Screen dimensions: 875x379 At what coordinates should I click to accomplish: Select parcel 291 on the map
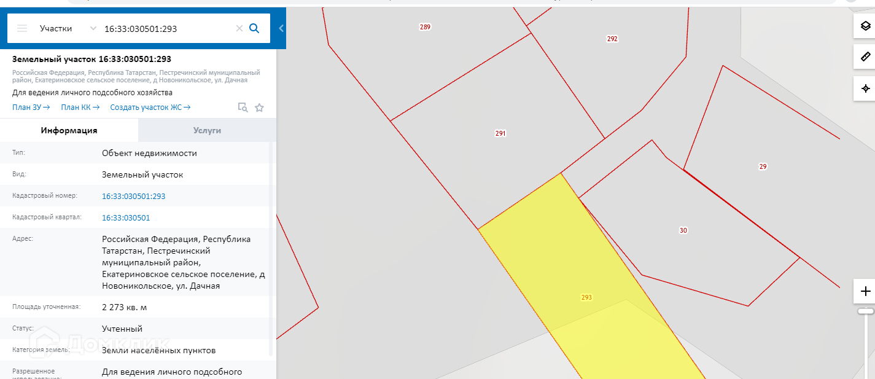(500, 133)
